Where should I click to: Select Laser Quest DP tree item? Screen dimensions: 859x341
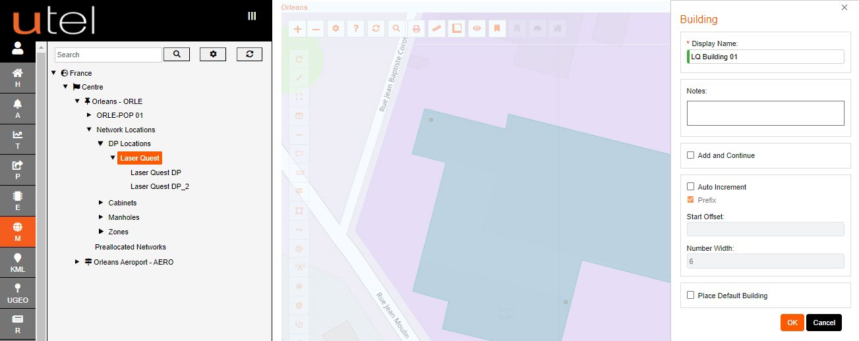pyautogui.click(x=156, y=172)
